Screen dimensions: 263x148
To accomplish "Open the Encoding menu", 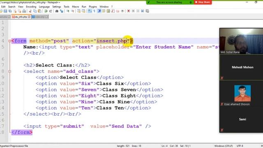I will [31, 7].
